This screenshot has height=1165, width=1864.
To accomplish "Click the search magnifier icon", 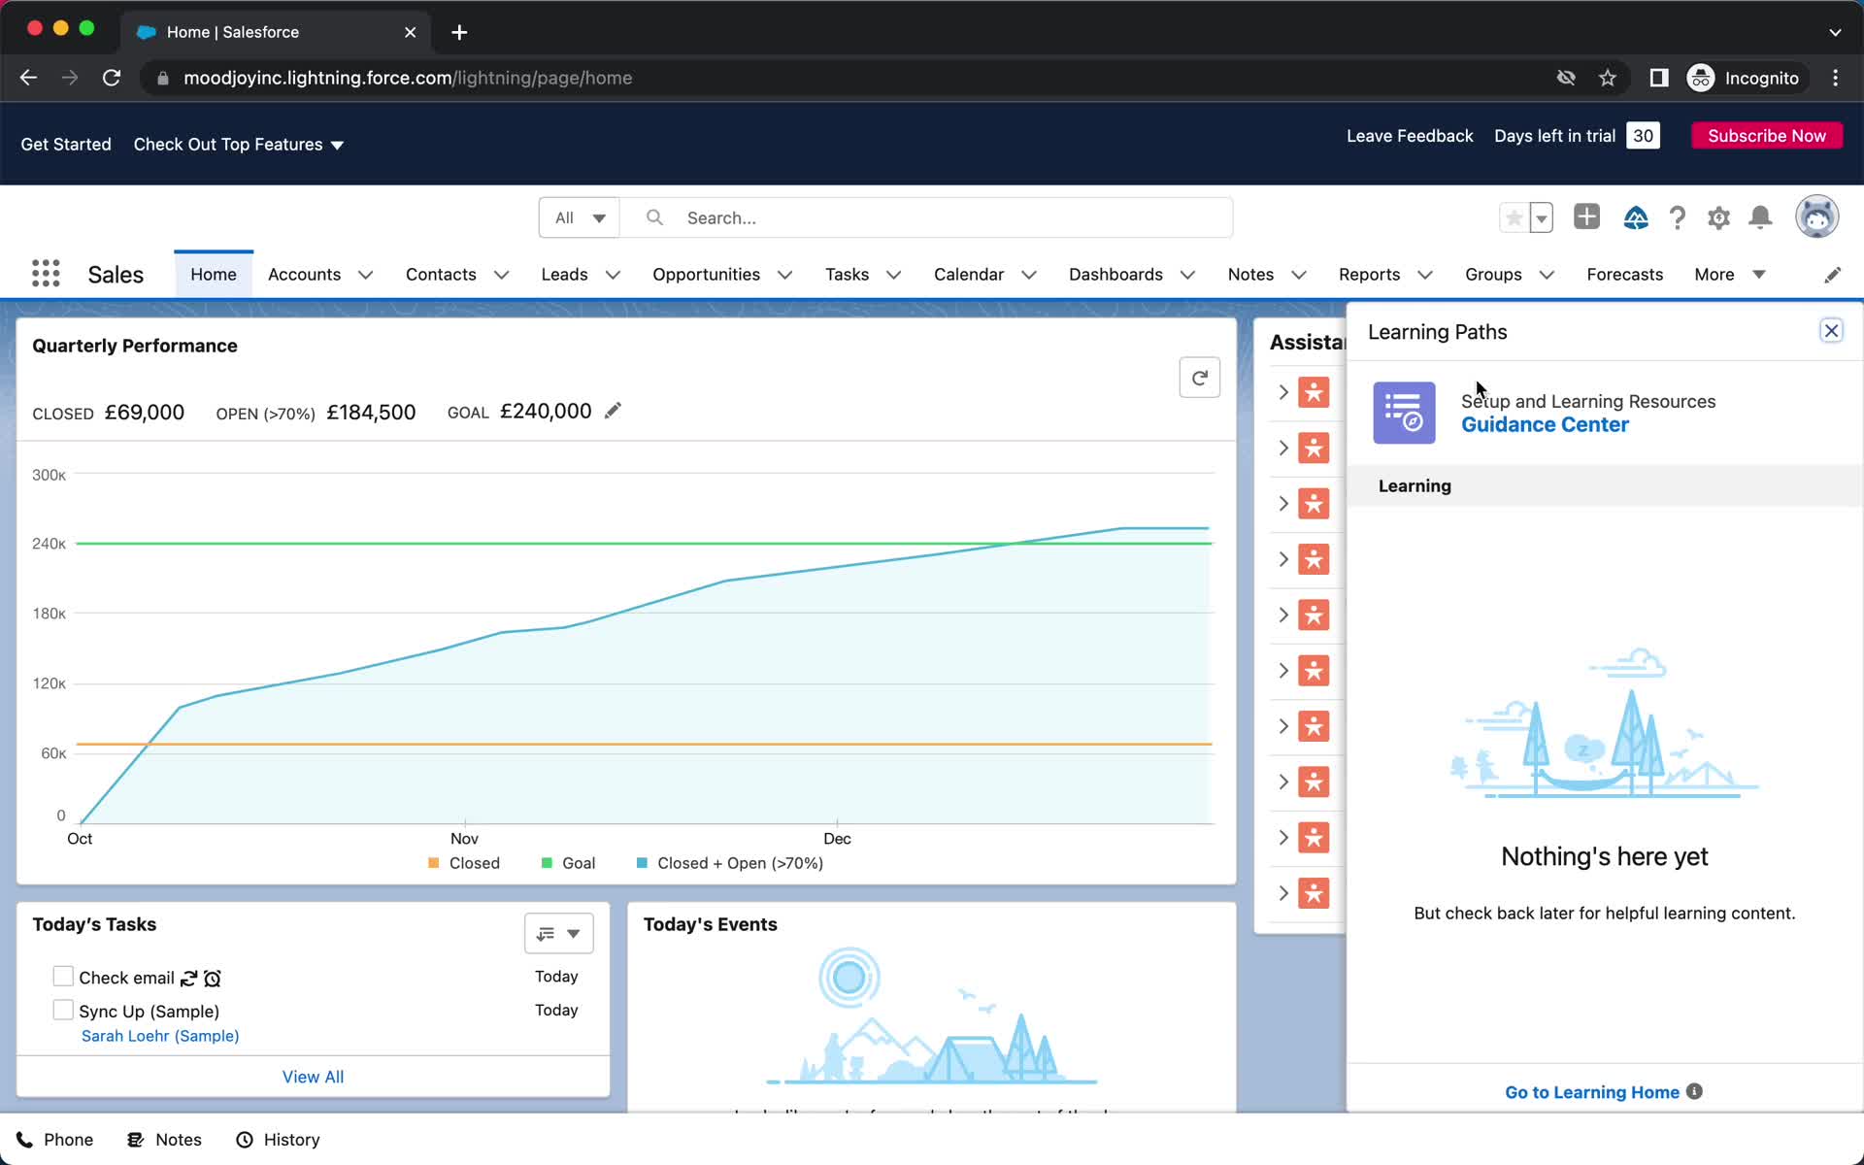I will [x=655, y=217].
